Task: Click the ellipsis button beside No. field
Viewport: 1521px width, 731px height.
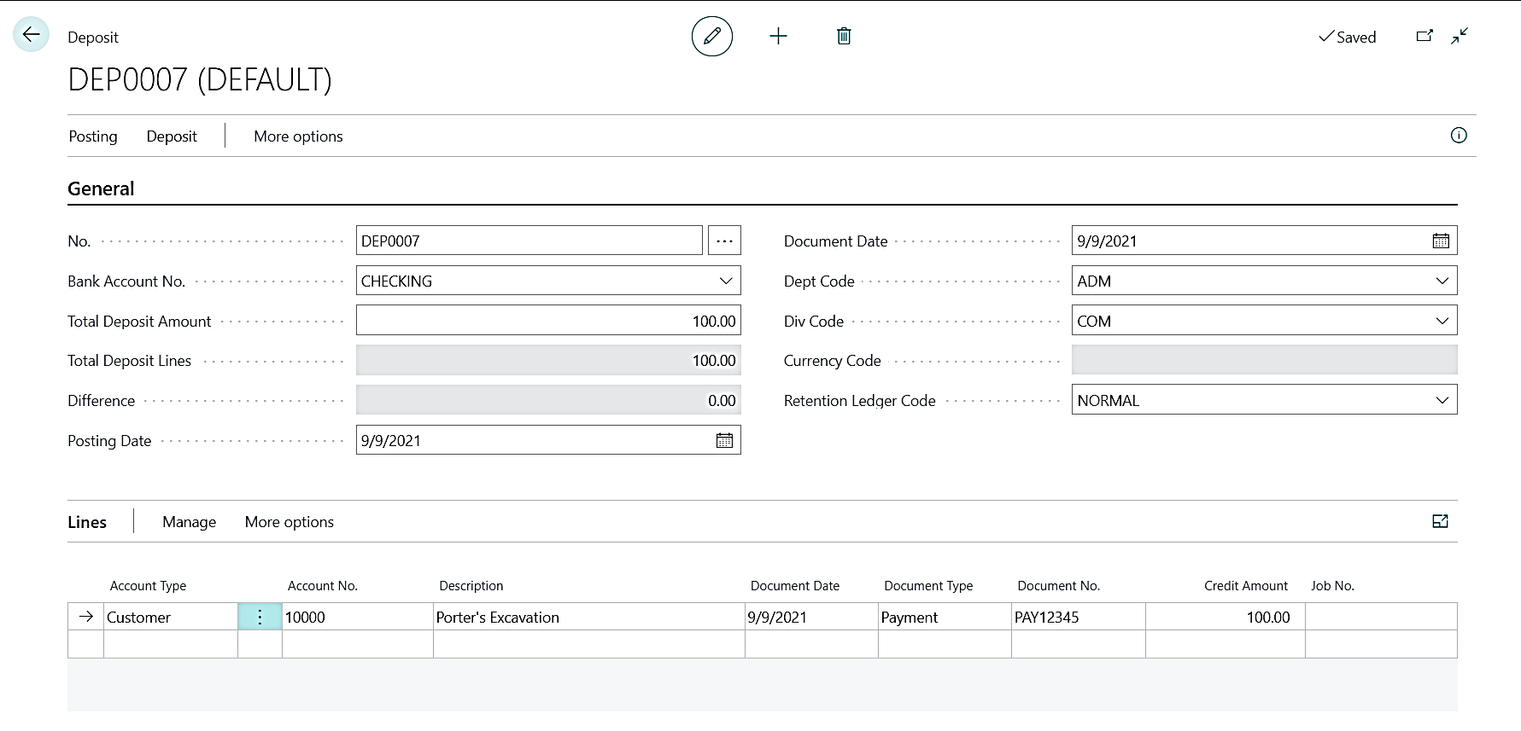Action: tap(724, 241)
